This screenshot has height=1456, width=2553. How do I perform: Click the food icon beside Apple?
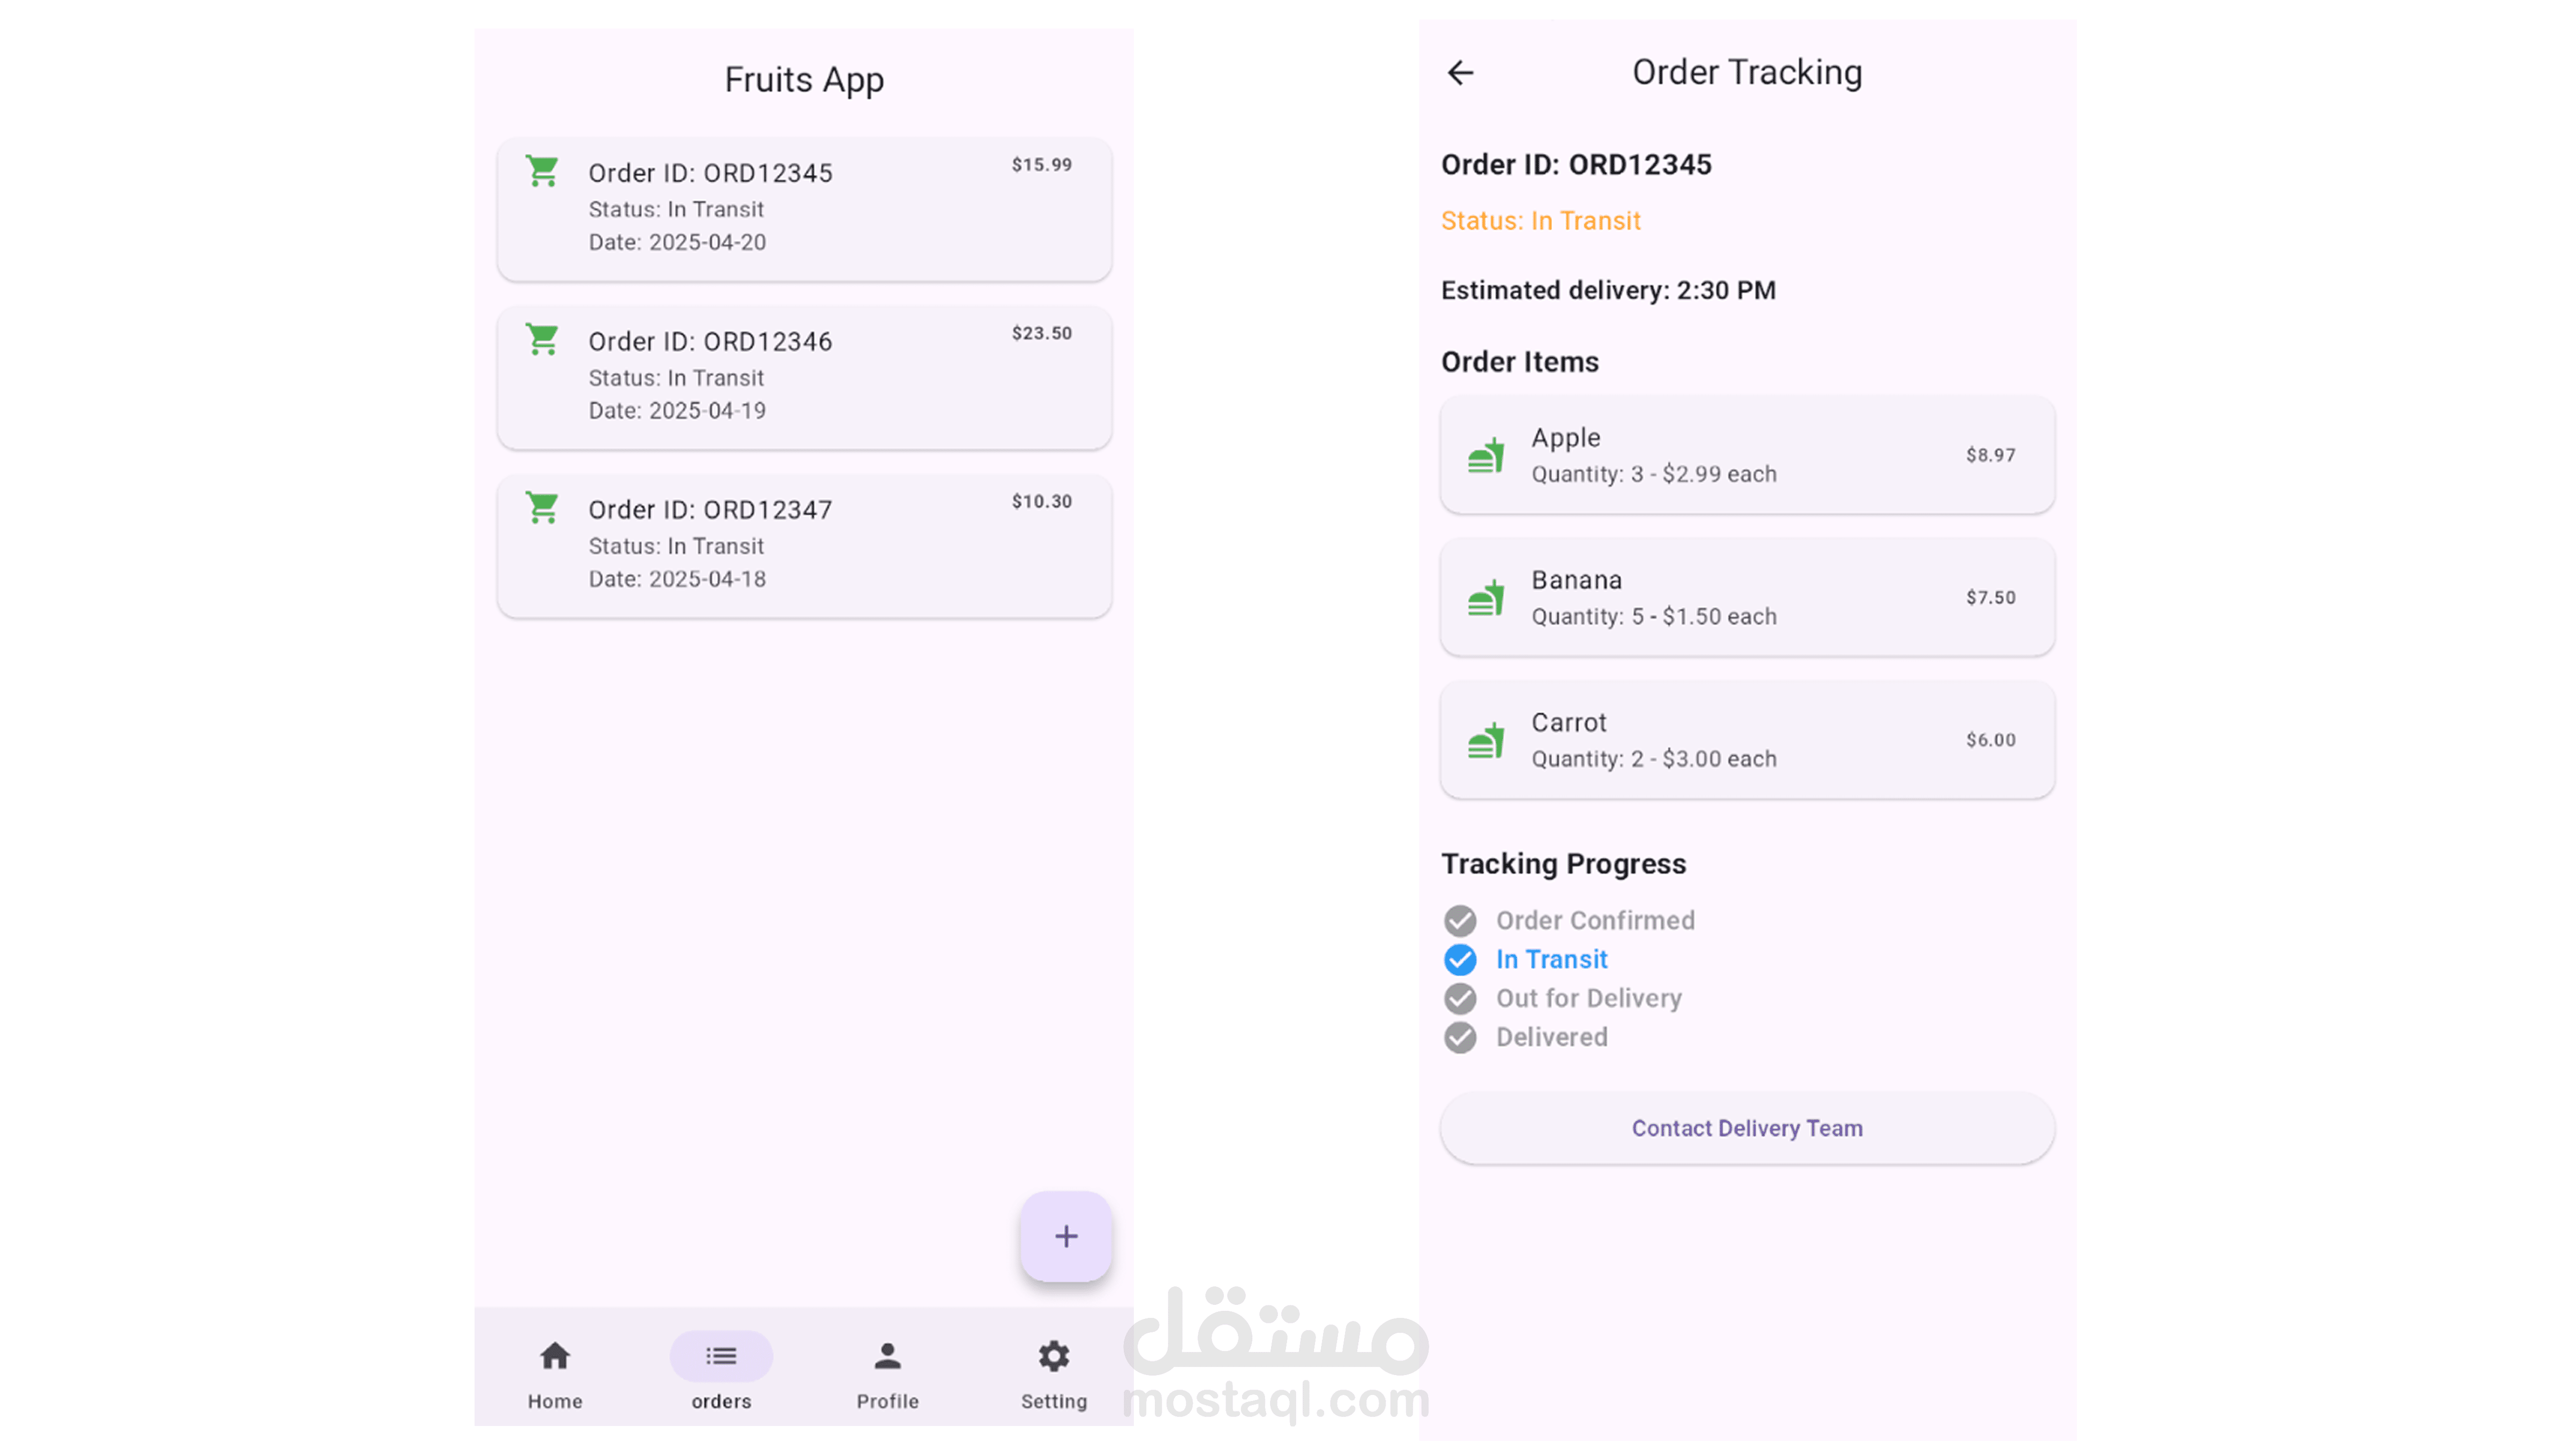pyautogui.click(x=1486, y=455)
